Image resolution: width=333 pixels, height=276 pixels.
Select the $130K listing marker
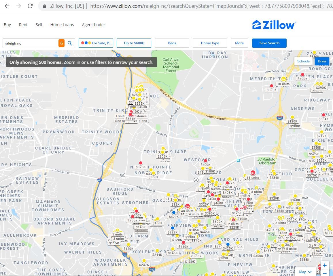[190, 261]
